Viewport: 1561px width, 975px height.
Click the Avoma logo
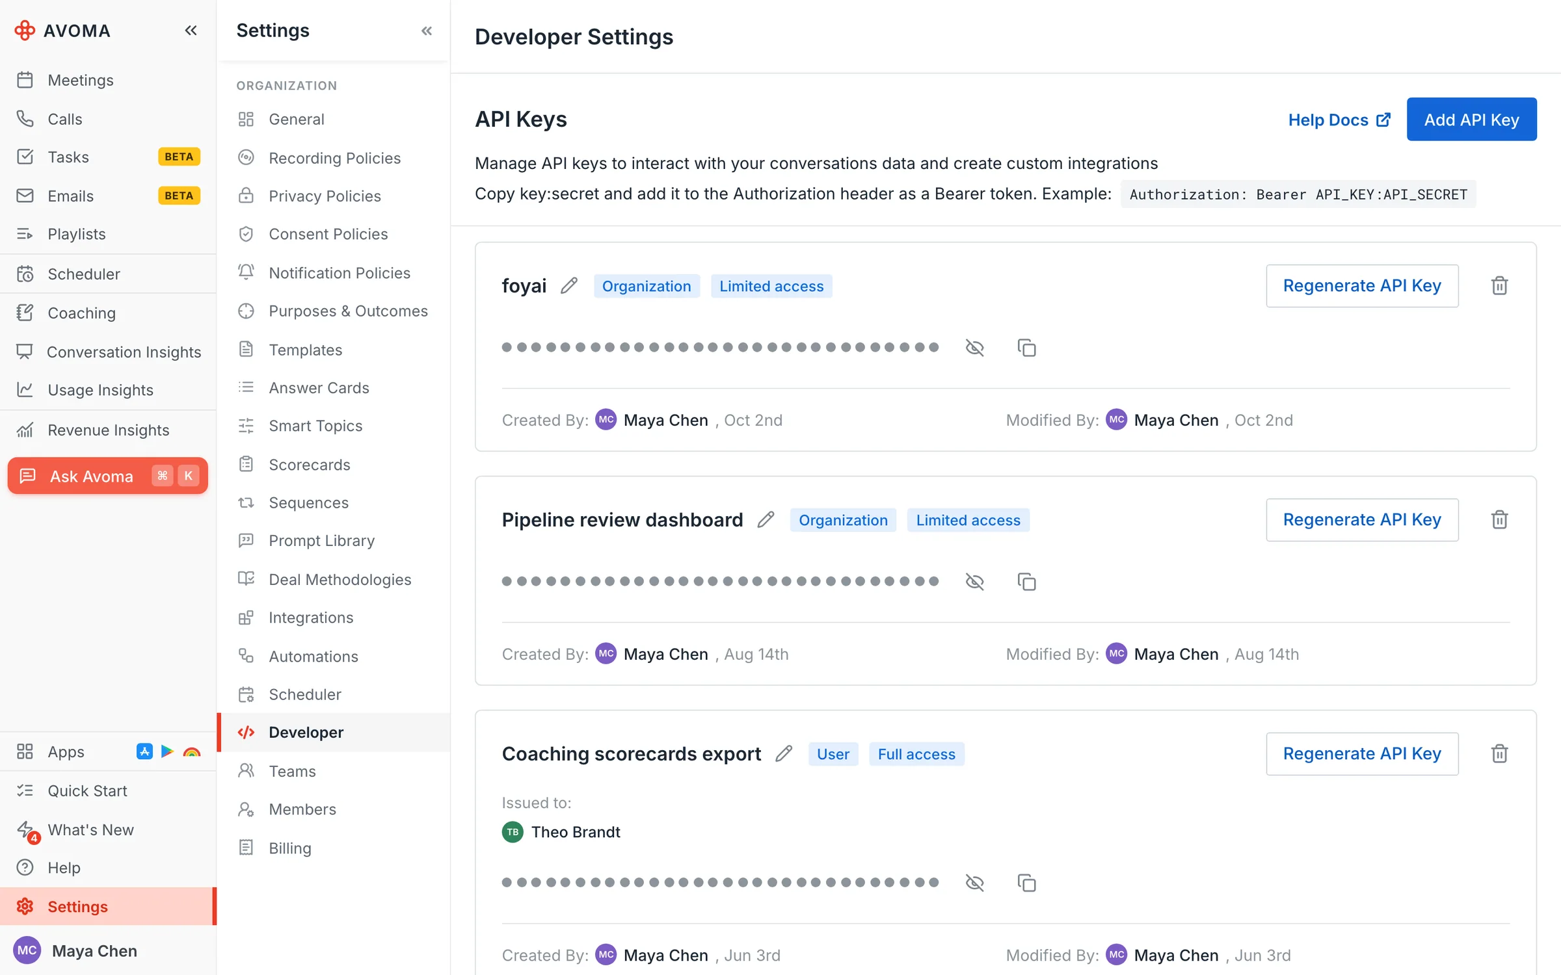(x=62, y=31)
